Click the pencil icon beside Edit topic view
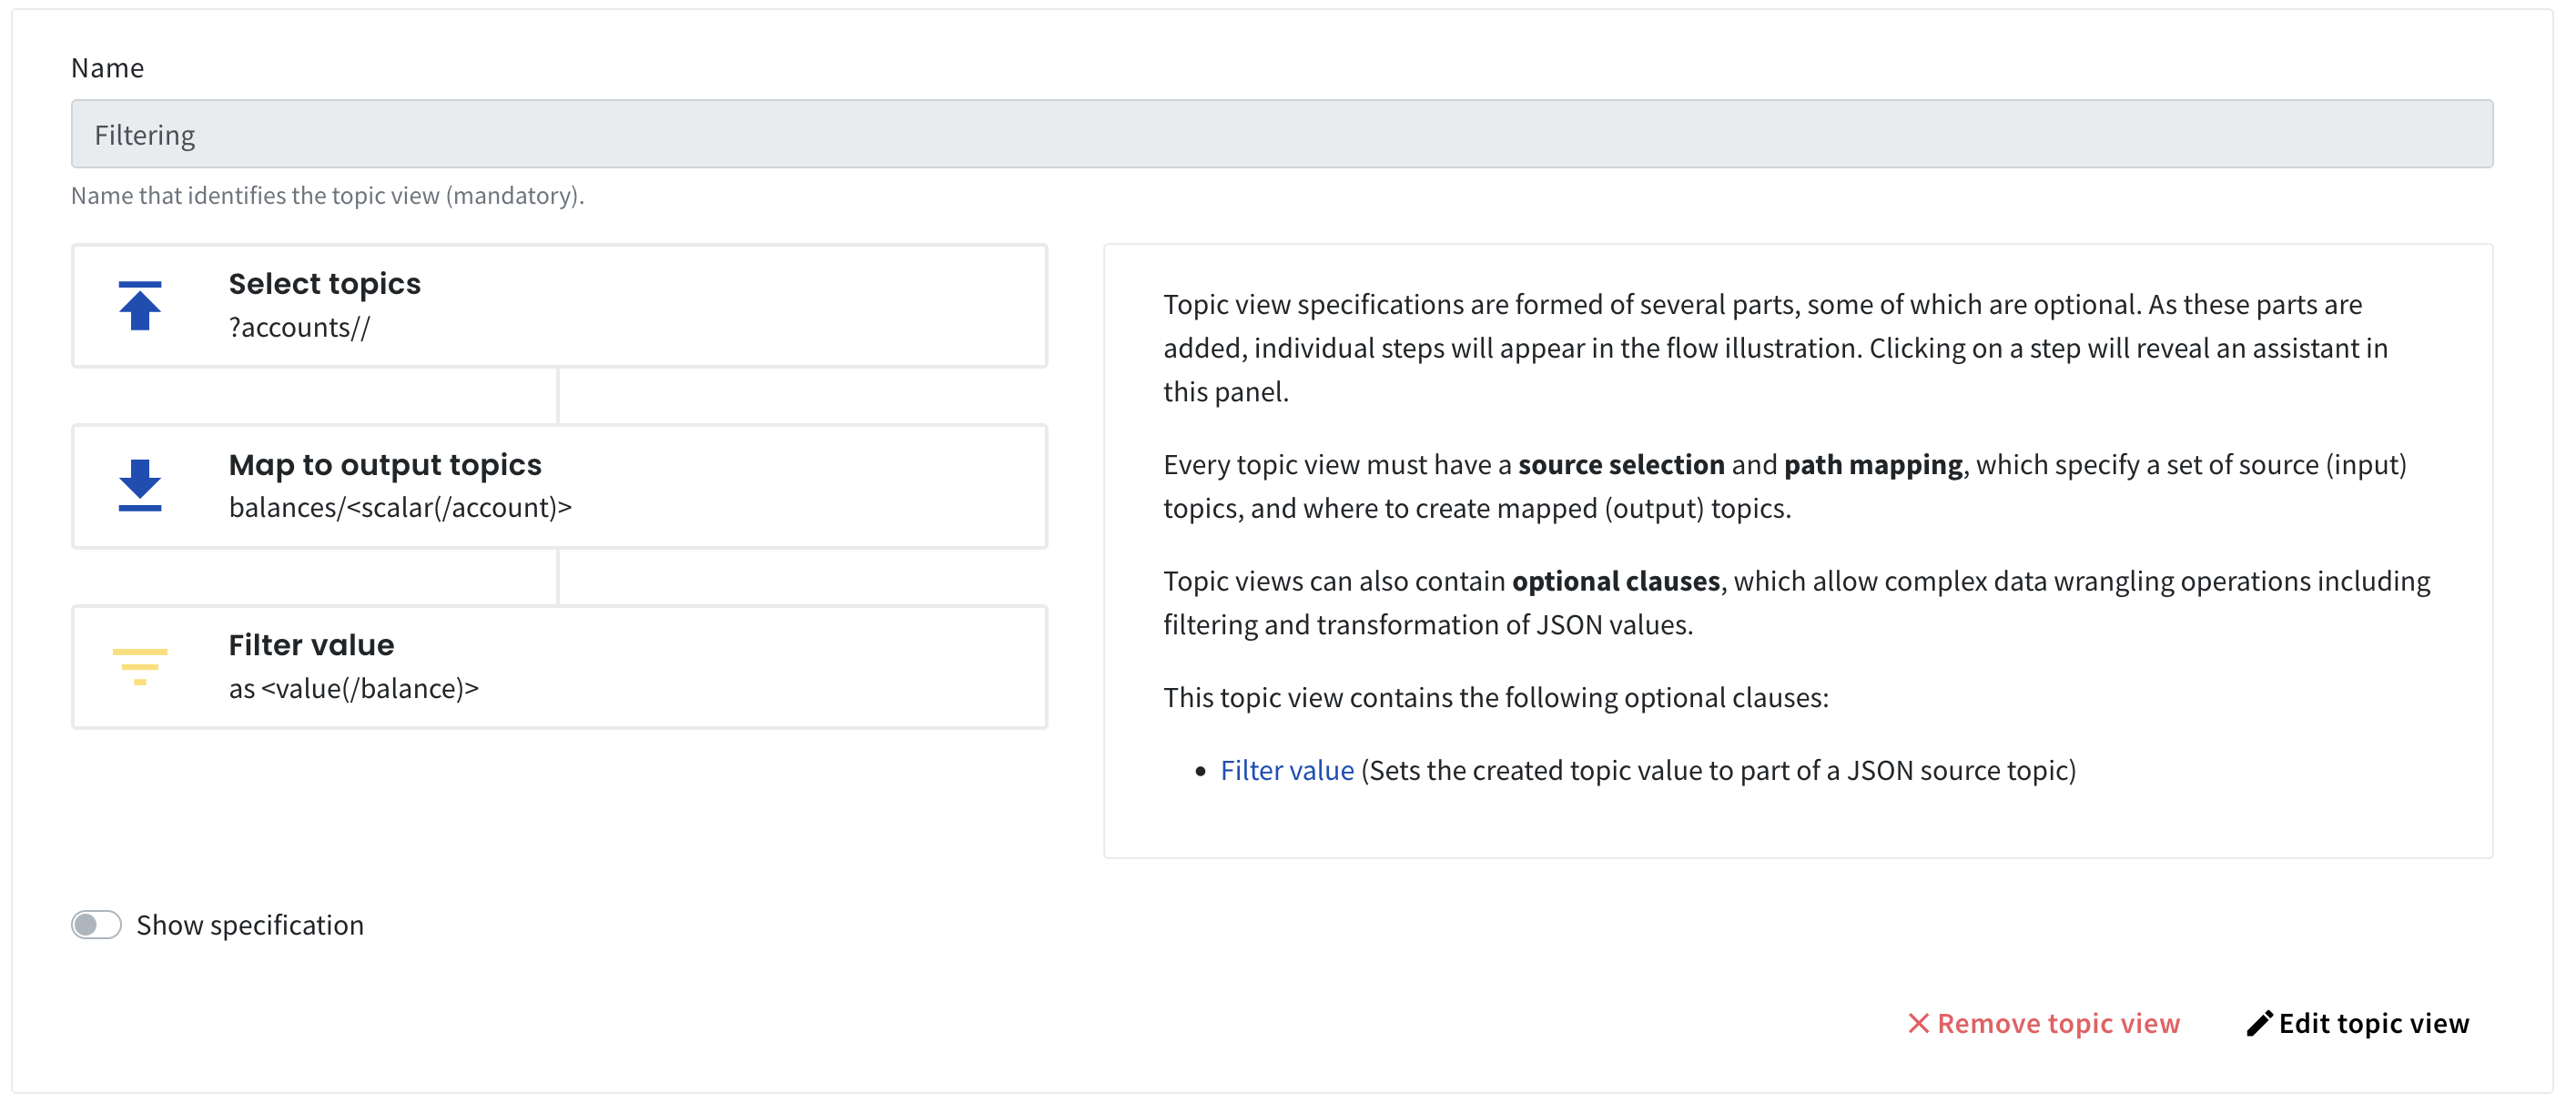 [2259, 1023]
